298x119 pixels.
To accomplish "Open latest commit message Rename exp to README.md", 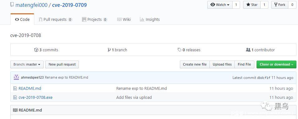I will (x=66, y=77).
